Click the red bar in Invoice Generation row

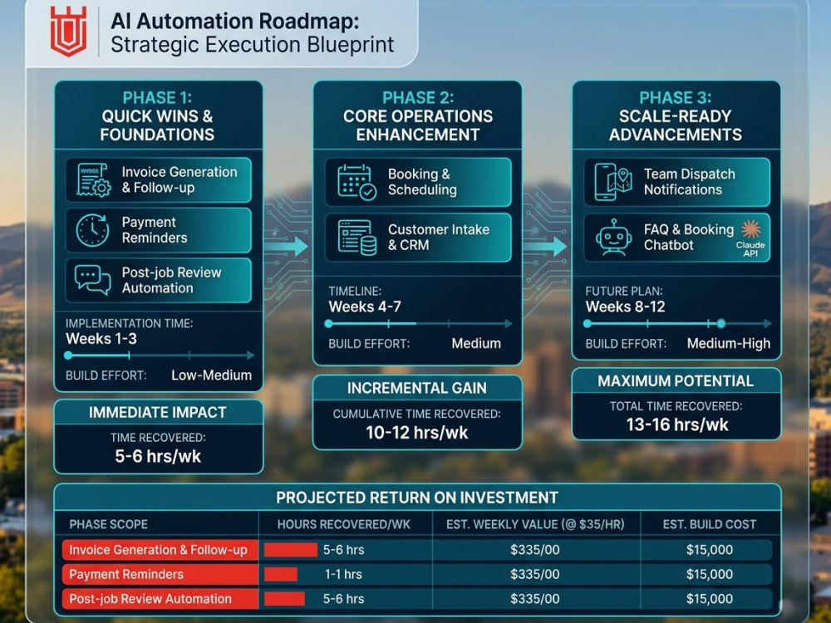pos(290,550)
